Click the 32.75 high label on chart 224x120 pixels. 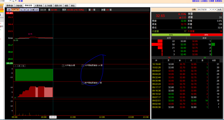pos(30,34)
